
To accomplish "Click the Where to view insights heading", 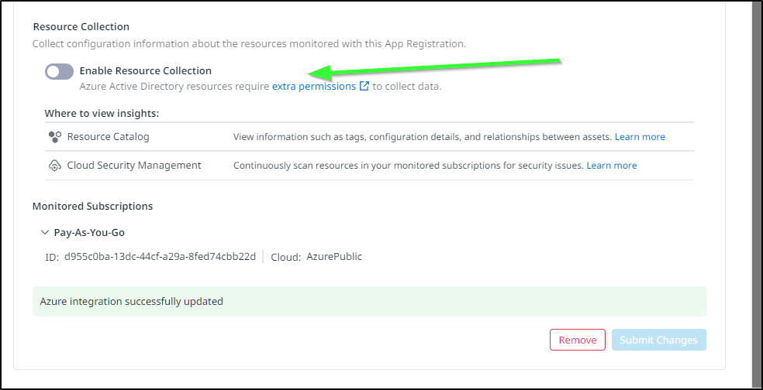I will point(102,114).
